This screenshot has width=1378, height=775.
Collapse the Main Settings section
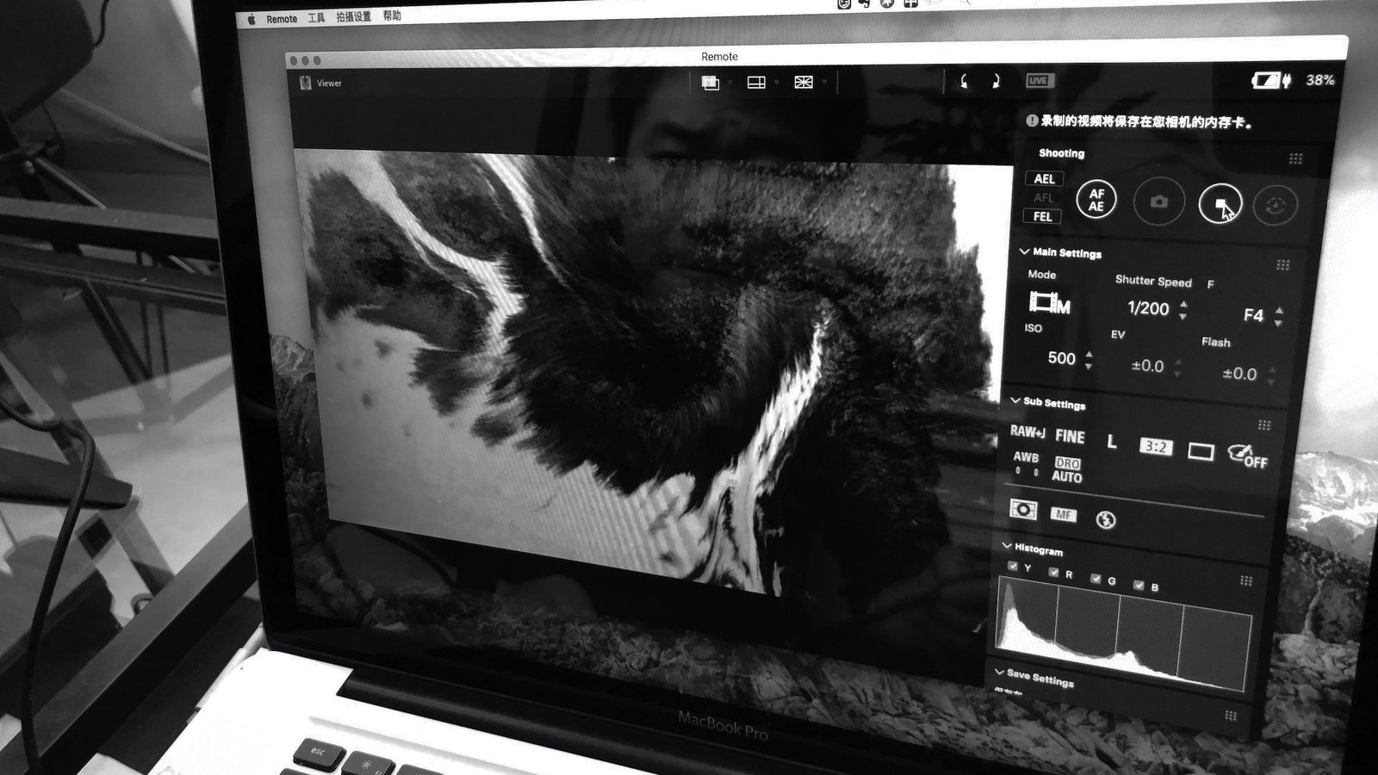(x=1024, y=251)
